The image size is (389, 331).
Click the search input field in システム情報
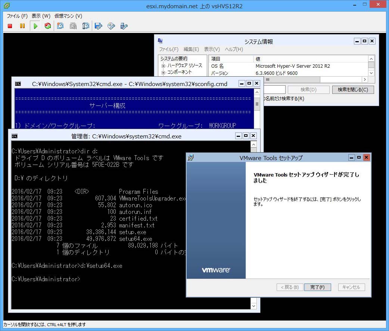point(274,90)
